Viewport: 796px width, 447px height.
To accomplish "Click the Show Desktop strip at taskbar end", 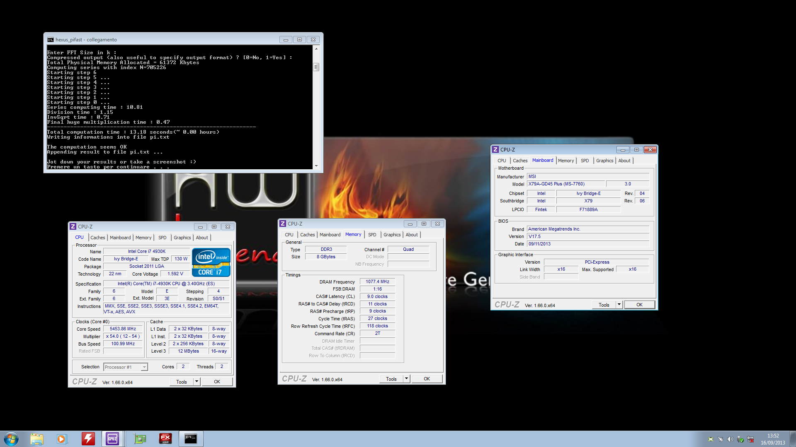I will (792, 439).
